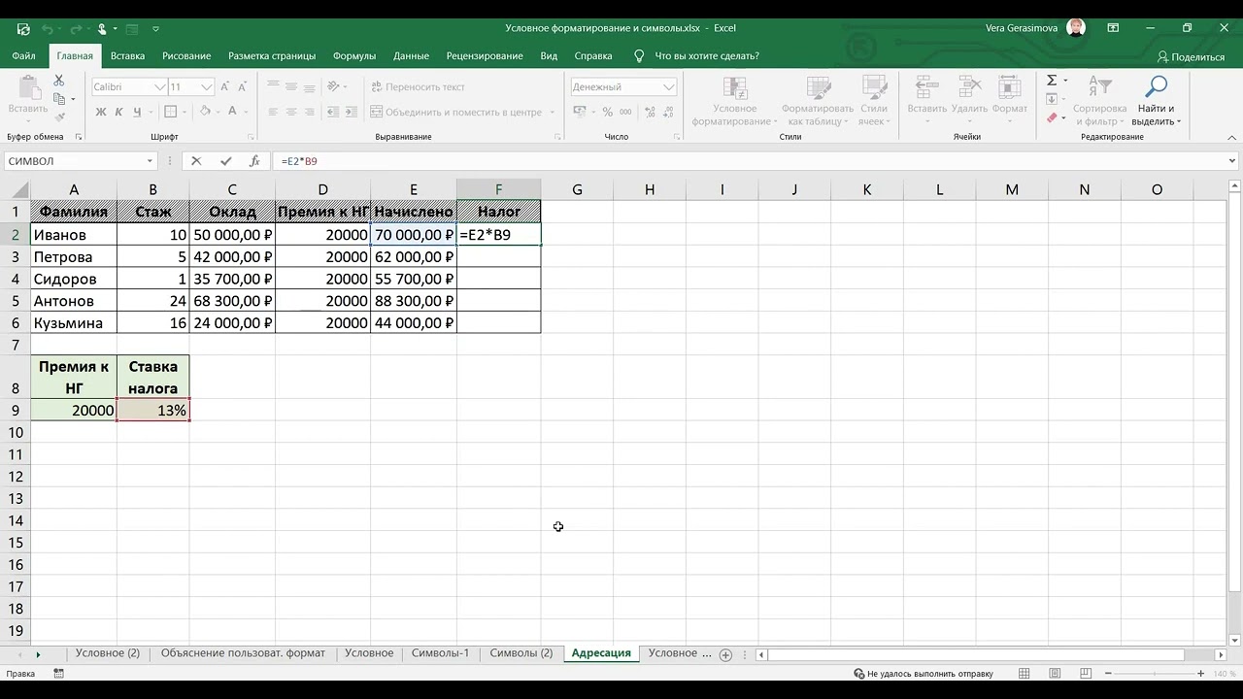Click the Increase Font Size icon
The height and width of the screenshot is (699, 1243).
(x=225, y=86)
